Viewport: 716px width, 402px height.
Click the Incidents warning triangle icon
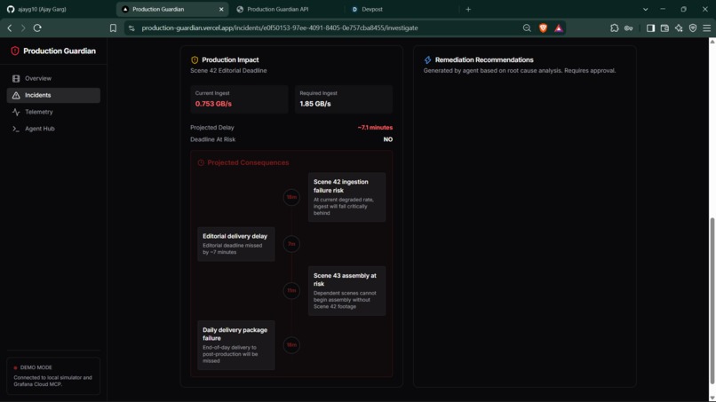[x=16, y=95]
